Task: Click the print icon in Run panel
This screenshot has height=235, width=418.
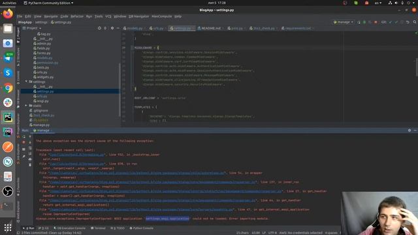Action: [x=30, y=159]
